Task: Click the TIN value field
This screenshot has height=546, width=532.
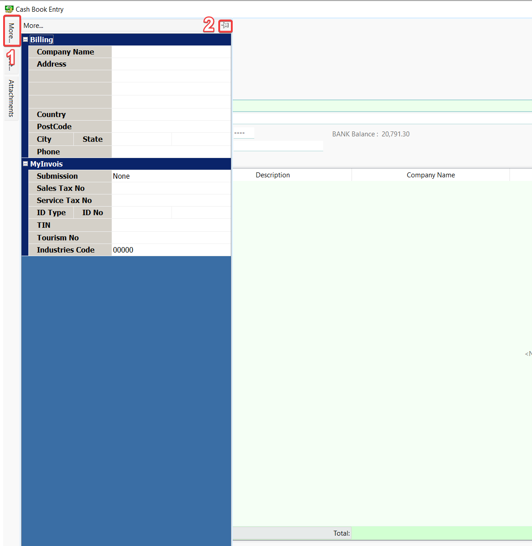Action: [x=171, y=225]
